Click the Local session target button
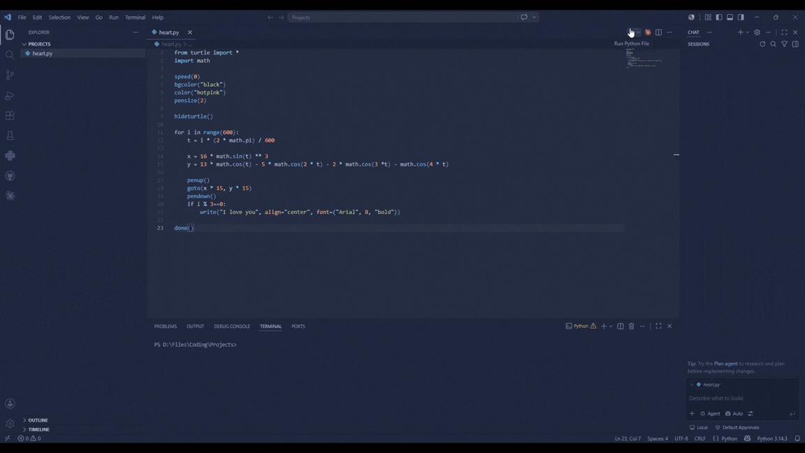The image size is (805, 453). 699,427
